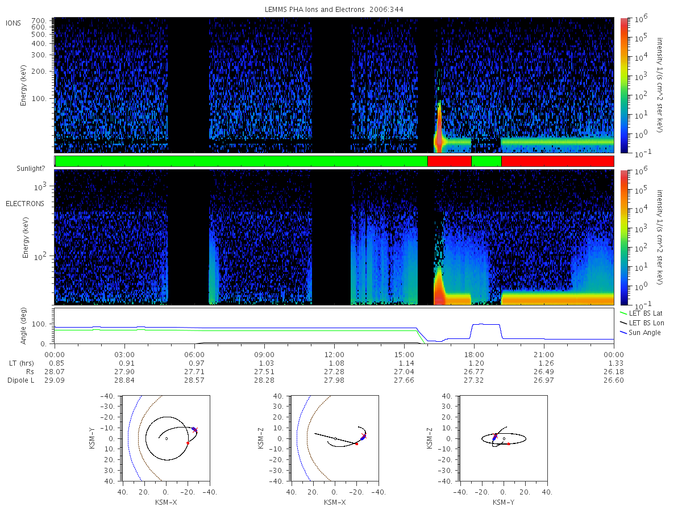Click the IONS panel label
Screen dimensions: 682x511
(14, 23)
